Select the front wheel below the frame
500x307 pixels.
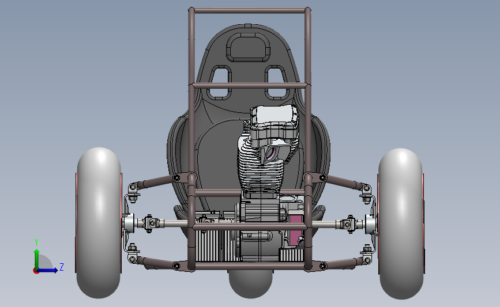point(251,284)
